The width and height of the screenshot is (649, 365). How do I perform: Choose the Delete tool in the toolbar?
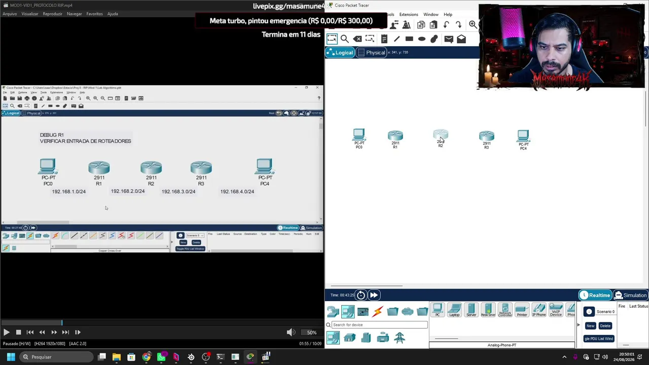(x=357, y=39)
